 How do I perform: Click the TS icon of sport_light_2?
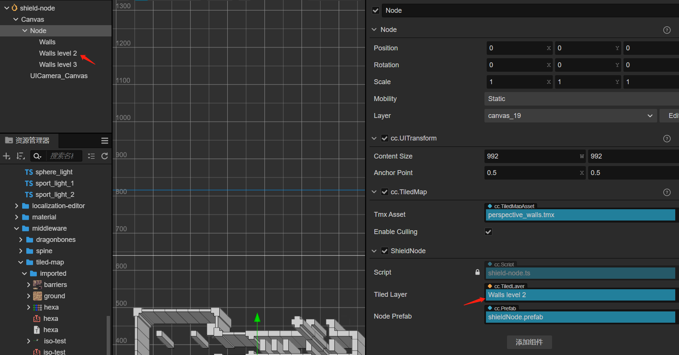pos(29,195)
